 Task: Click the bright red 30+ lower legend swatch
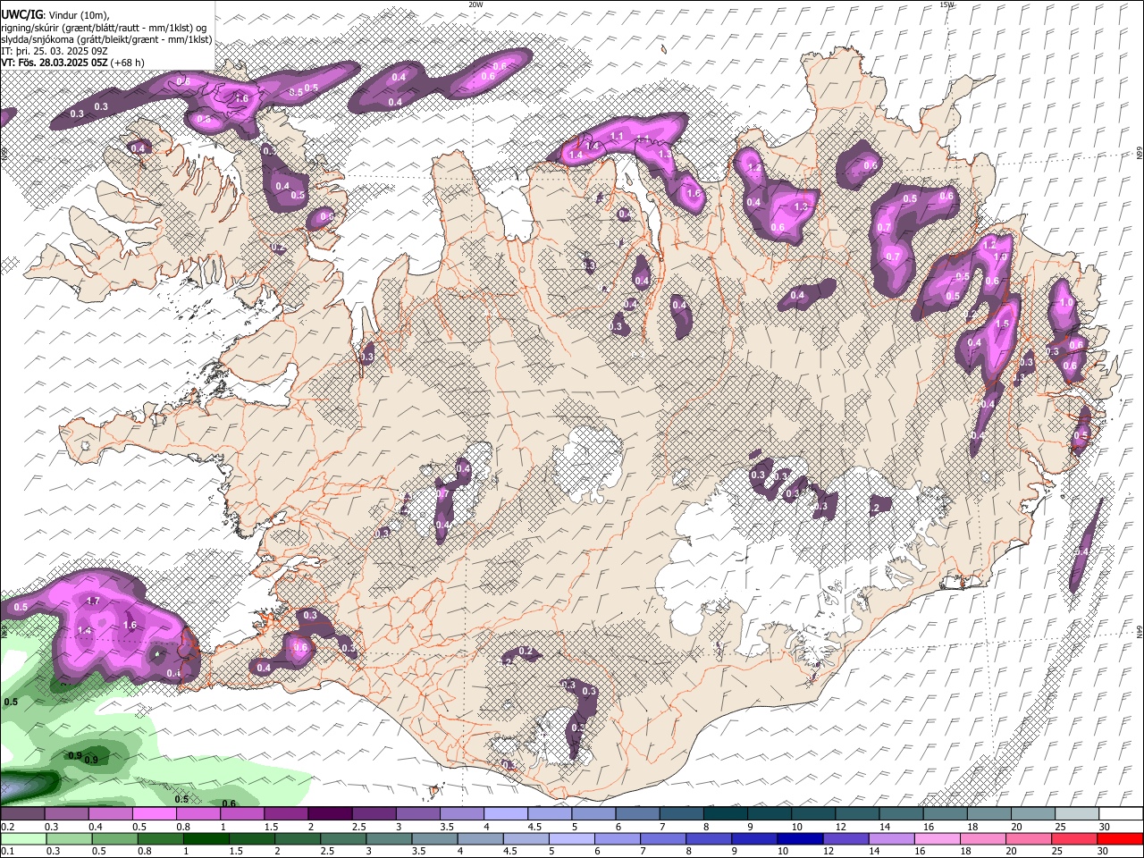click(1121, 838)
